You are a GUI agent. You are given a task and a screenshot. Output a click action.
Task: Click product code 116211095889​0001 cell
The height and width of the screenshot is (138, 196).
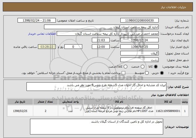[x=168, y=111]
